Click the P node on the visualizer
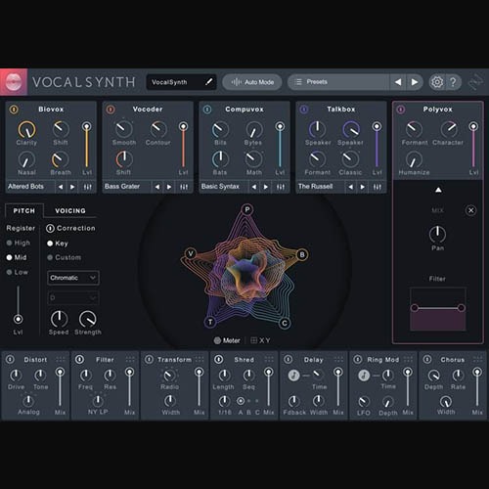Screen dimensions: 489x489 247,209
